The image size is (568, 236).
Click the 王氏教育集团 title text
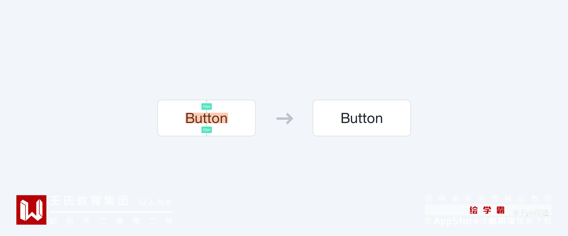[x=89, y=201]
